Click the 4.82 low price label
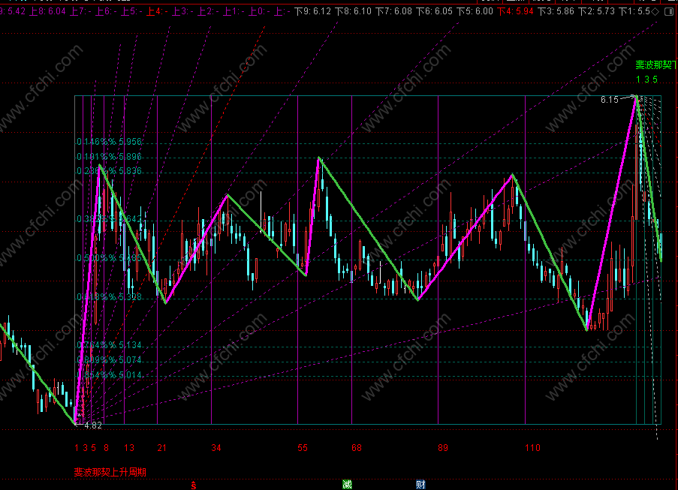 93,425
